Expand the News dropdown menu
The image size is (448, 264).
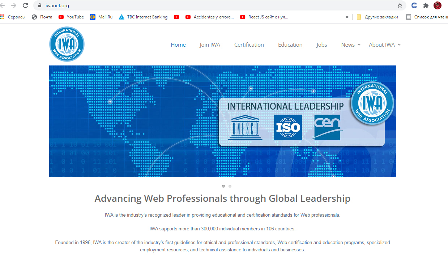coord(350,45)
